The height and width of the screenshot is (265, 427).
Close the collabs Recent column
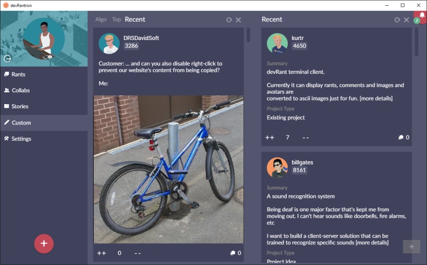click(406, 20)
